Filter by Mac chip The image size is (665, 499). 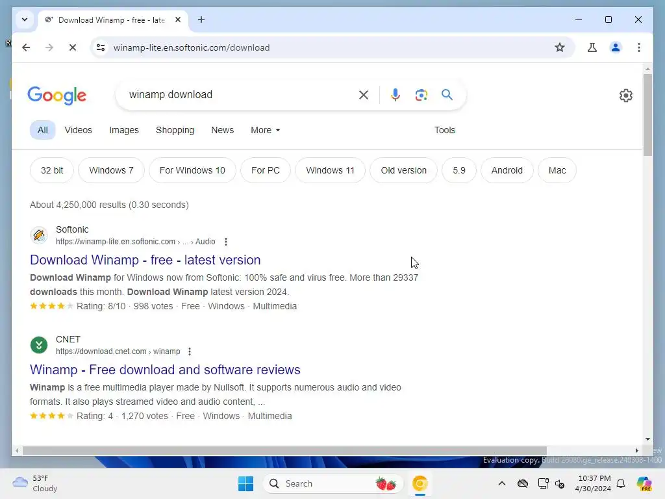[557, 170]
